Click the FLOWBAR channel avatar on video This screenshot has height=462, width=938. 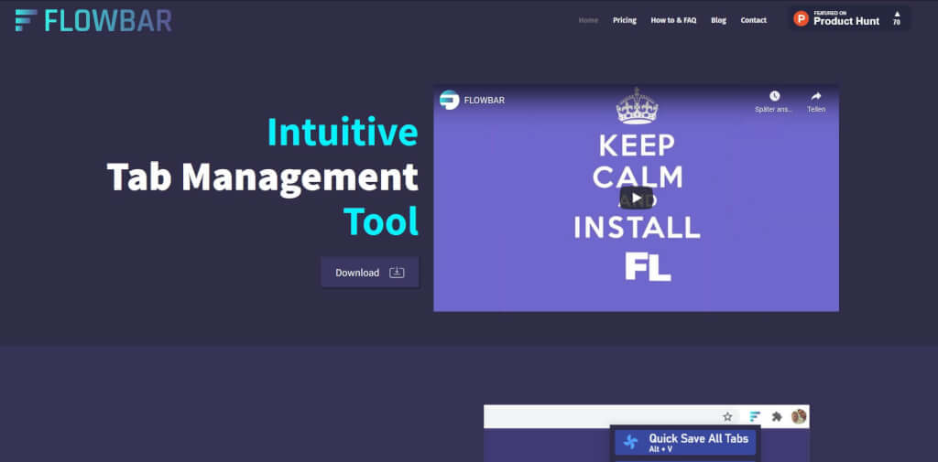(449, 100)
